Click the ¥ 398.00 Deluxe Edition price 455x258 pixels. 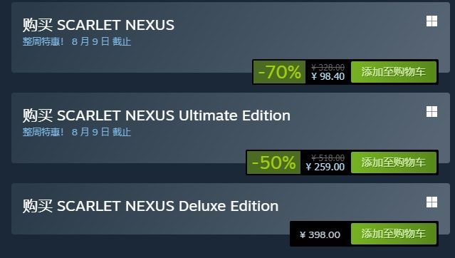click(320, 234)
